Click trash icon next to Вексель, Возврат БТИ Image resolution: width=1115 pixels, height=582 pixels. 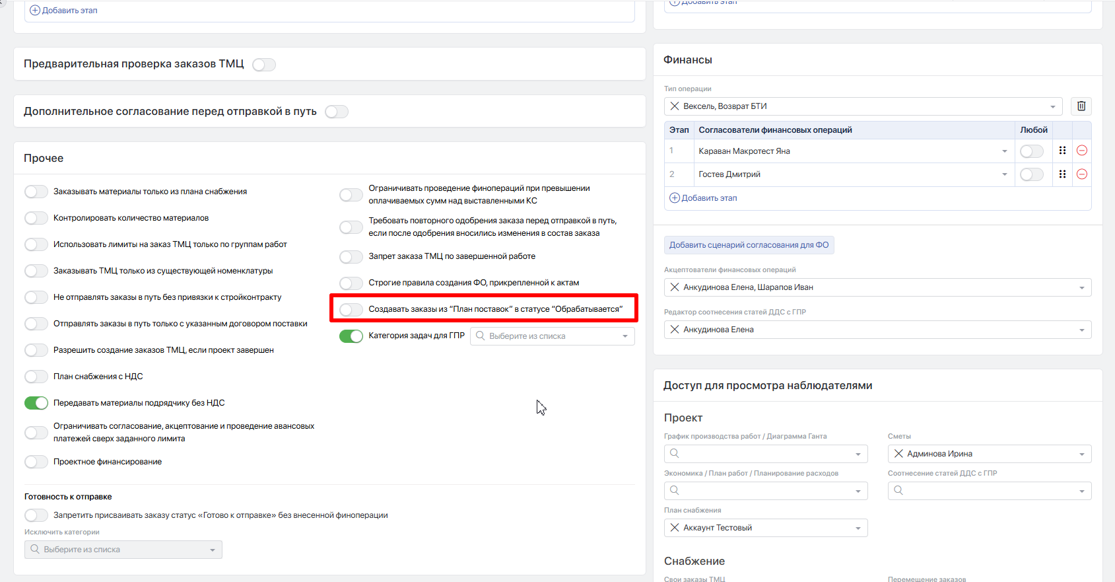pyautogui.click(x=1081, y=106)
